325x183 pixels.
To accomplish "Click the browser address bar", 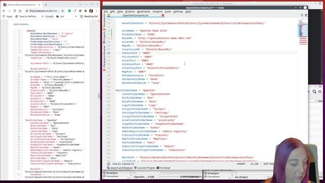I will pyautogui.click(x=44, y=11).
